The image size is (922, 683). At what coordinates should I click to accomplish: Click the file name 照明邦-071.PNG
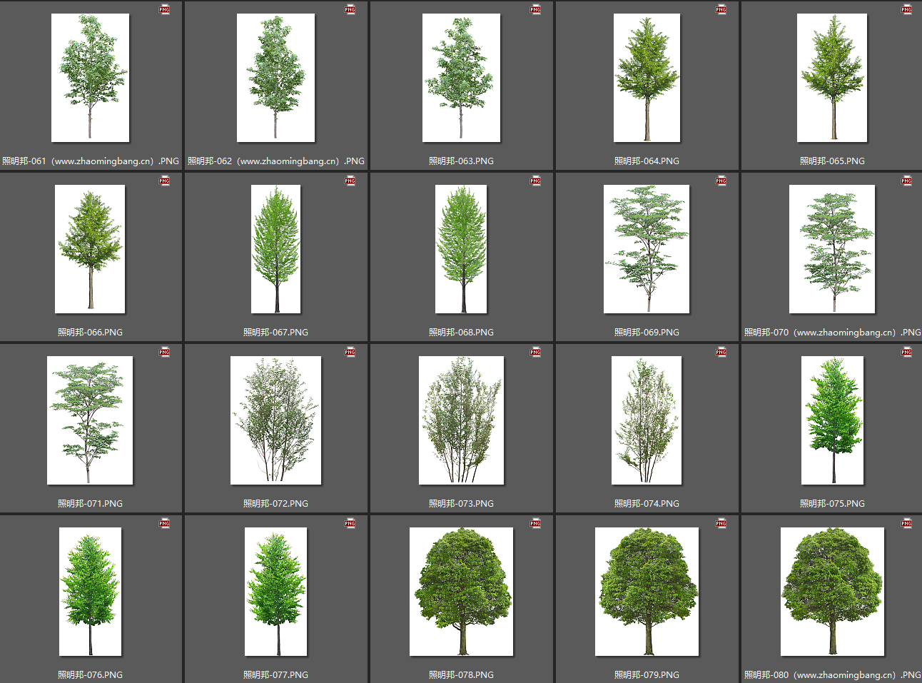point(90,504)
